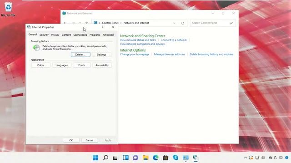Switch to the Connections tab

coord(80,35)
